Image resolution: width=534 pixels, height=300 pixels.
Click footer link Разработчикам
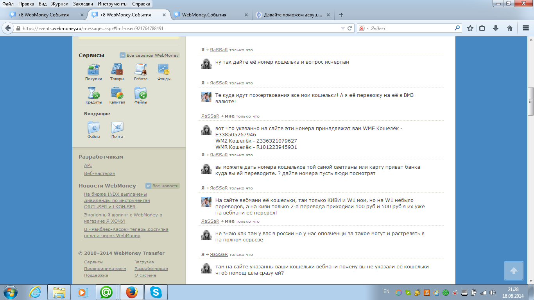pos(151,269)
